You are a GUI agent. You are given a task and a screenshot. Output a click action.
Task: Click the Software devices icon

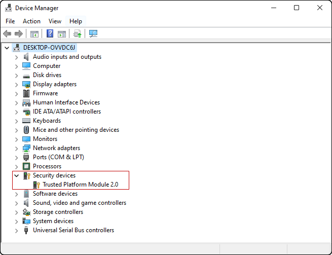point(26,194)
